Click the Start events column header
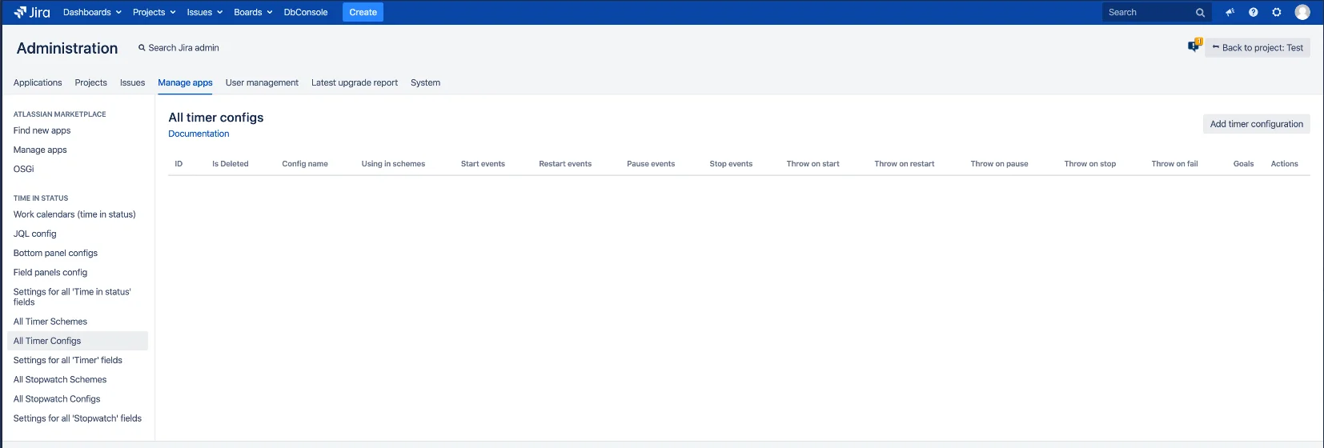 click(x=483, y=164)
